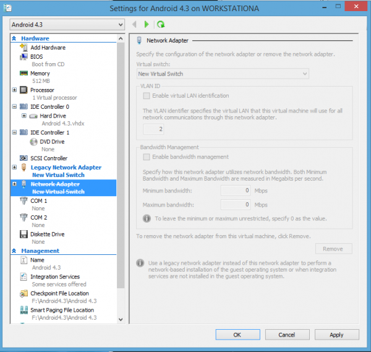The width and height of the screenshot is (371, 352).
Task: Click the Add Hardware icon
Action: 23,48
